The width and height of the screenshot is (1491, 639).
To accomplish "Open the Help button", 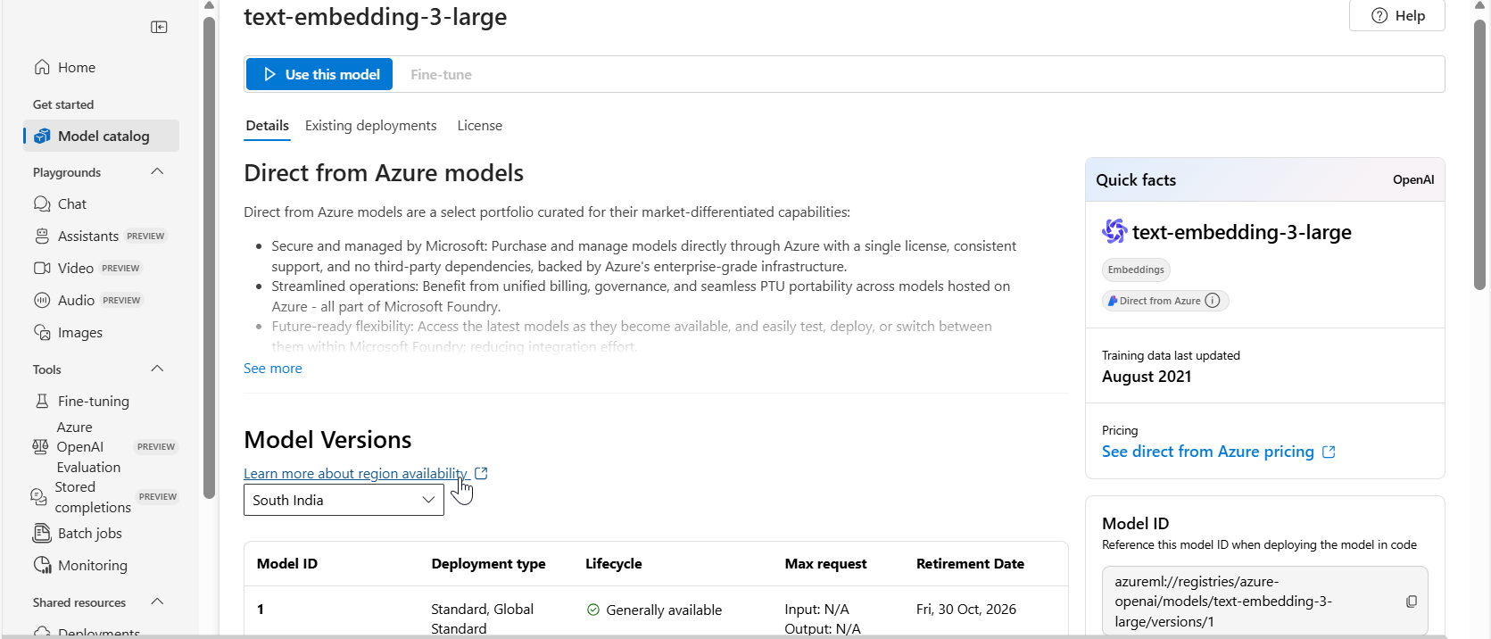I will (1397, 16).
